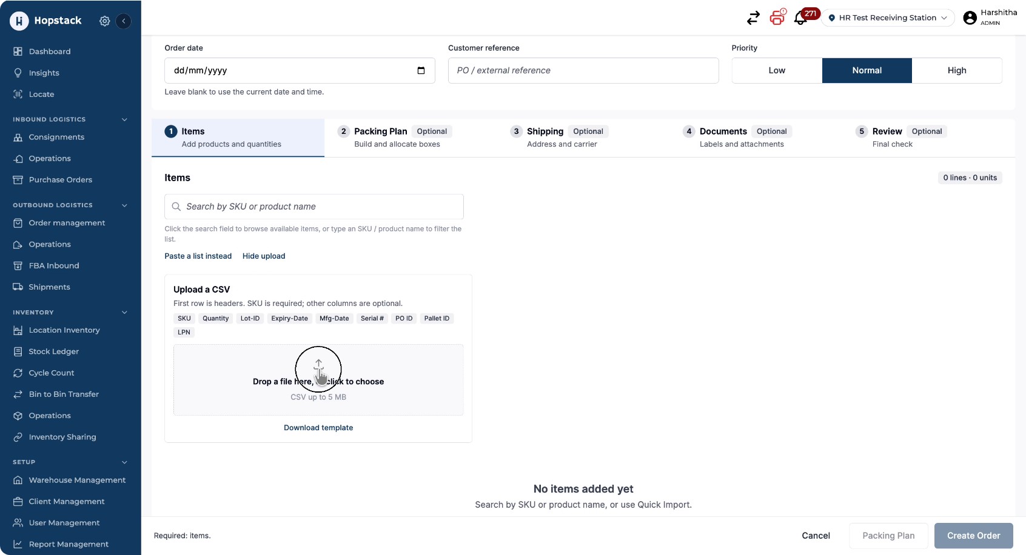Viewport: 1026px width, 555px height.
Task: Click the Create Order button
Action: 974,536
